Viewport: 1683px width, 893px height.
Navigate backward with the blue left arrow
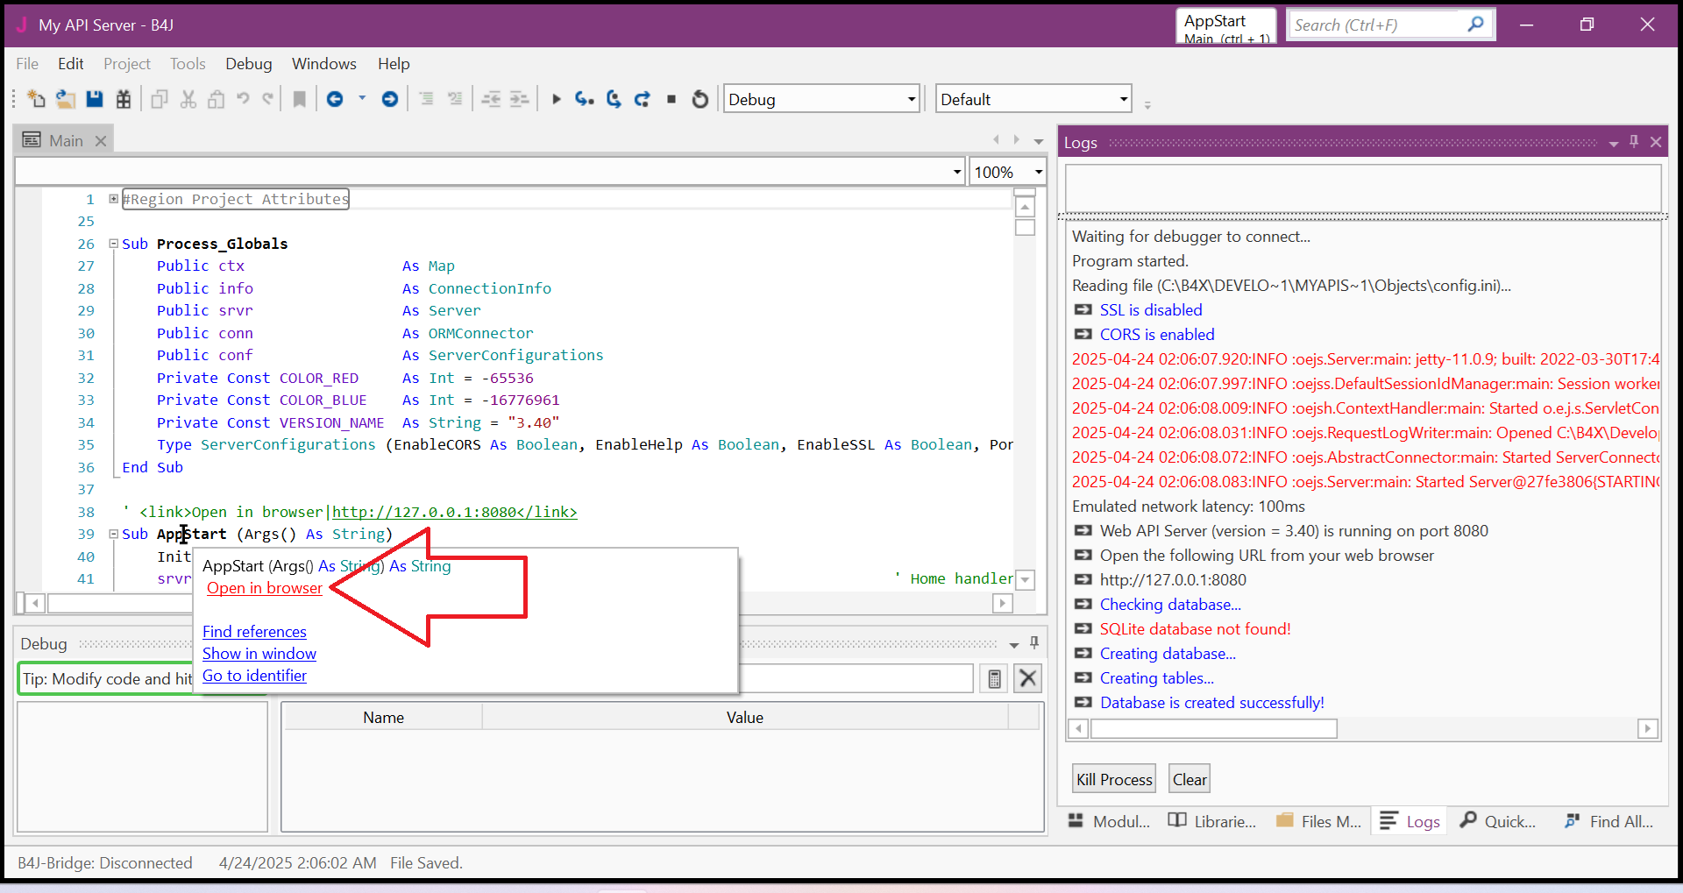pos(335,99)
